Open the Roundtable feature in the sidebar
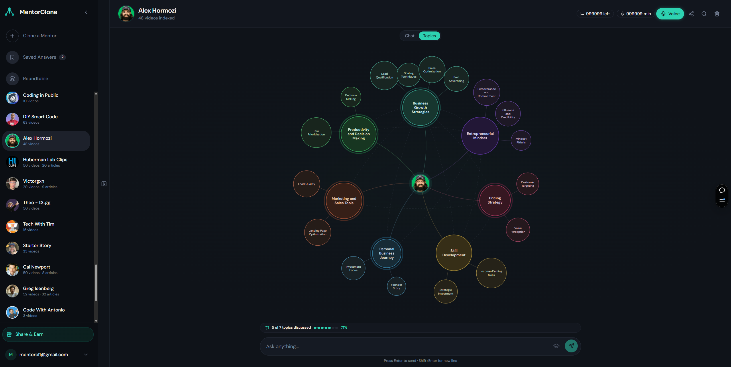The width and height of the screenshot is (731, 367). 36,78
